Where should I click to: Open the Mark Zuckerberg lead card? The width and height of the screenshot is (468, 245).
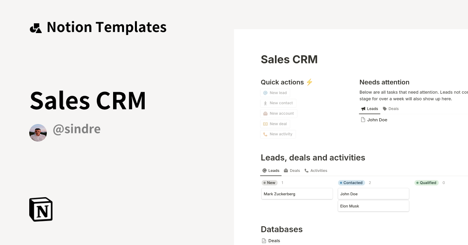[297, 194]
